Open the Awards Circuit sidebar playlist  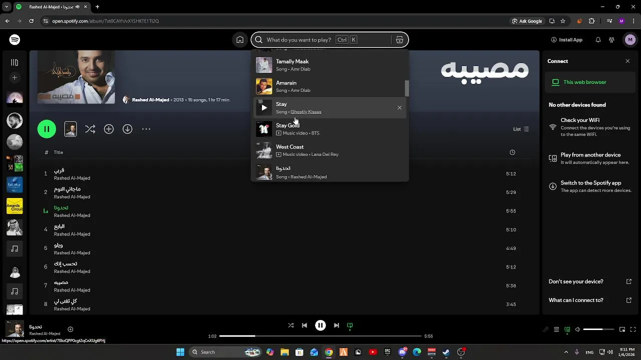tap(15, 206)
